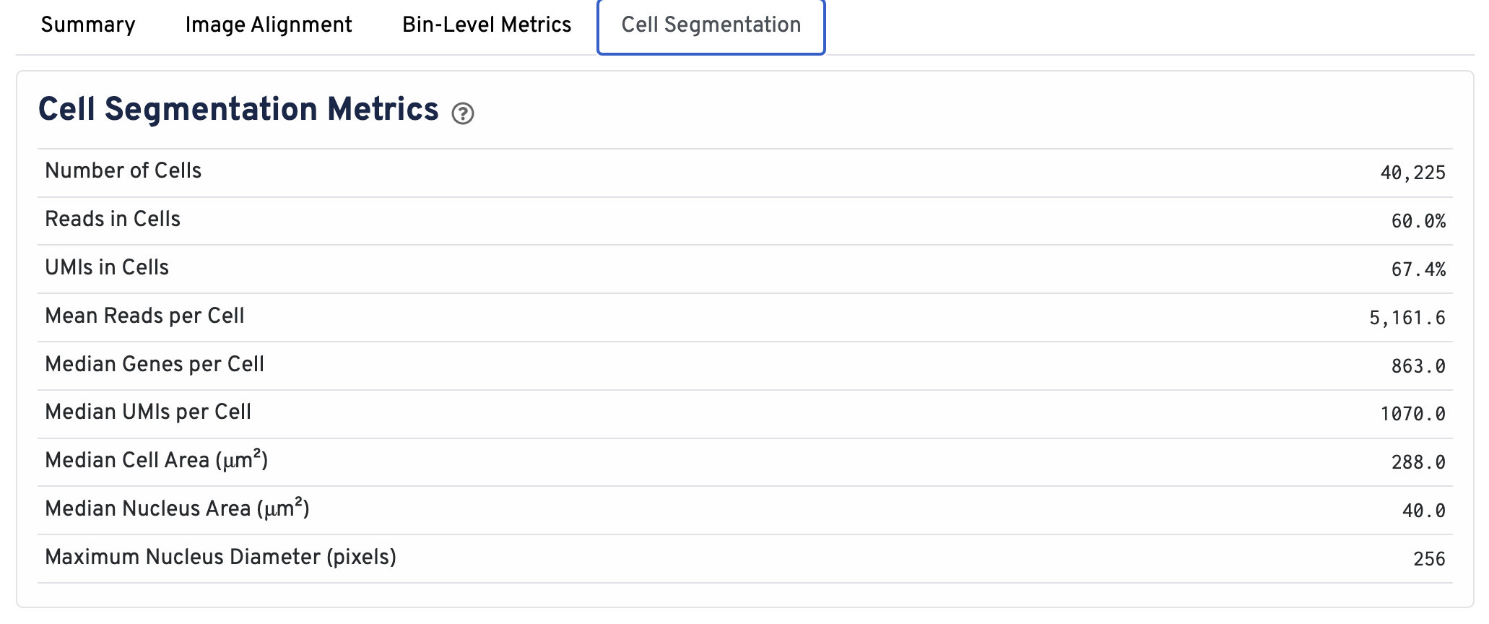This screenshot has height=624, width=1489.
Task: Select the Maximum Nucleus Diameter value 256
Action: [x=1429, y=559]
